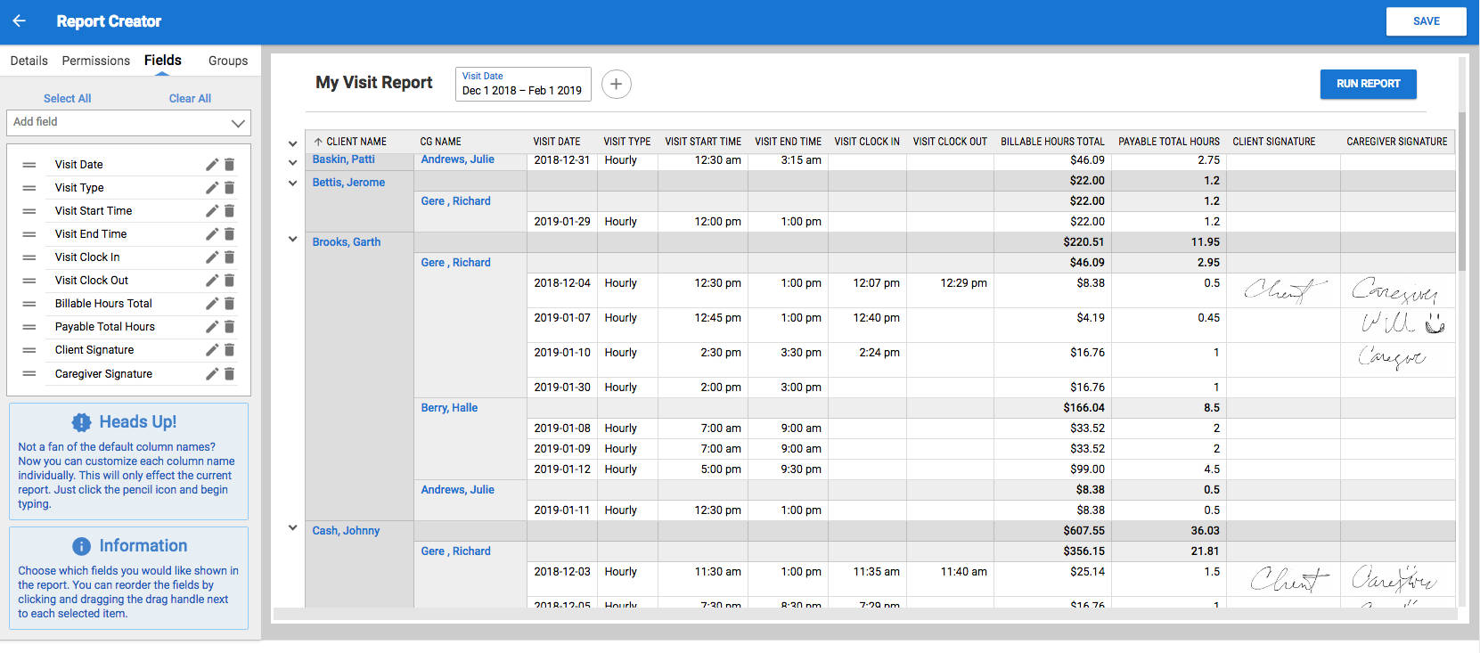Open the Groups tab
The image size is (1480, 653).
[228, 61]
